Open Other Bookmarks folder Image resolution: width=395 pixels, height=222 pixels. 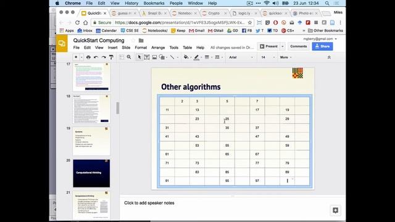coord(325,30)
